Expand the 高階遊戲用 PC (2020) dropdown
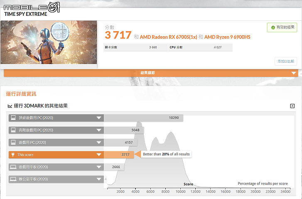Viewport: 302px width, 199px height. pos(99,130)
